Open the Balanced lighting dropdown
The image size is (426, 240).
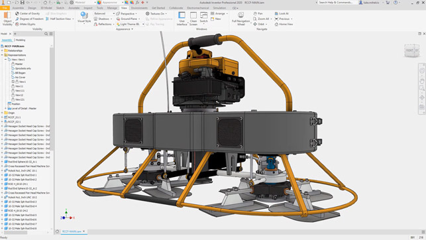click(x=104, y=13)
